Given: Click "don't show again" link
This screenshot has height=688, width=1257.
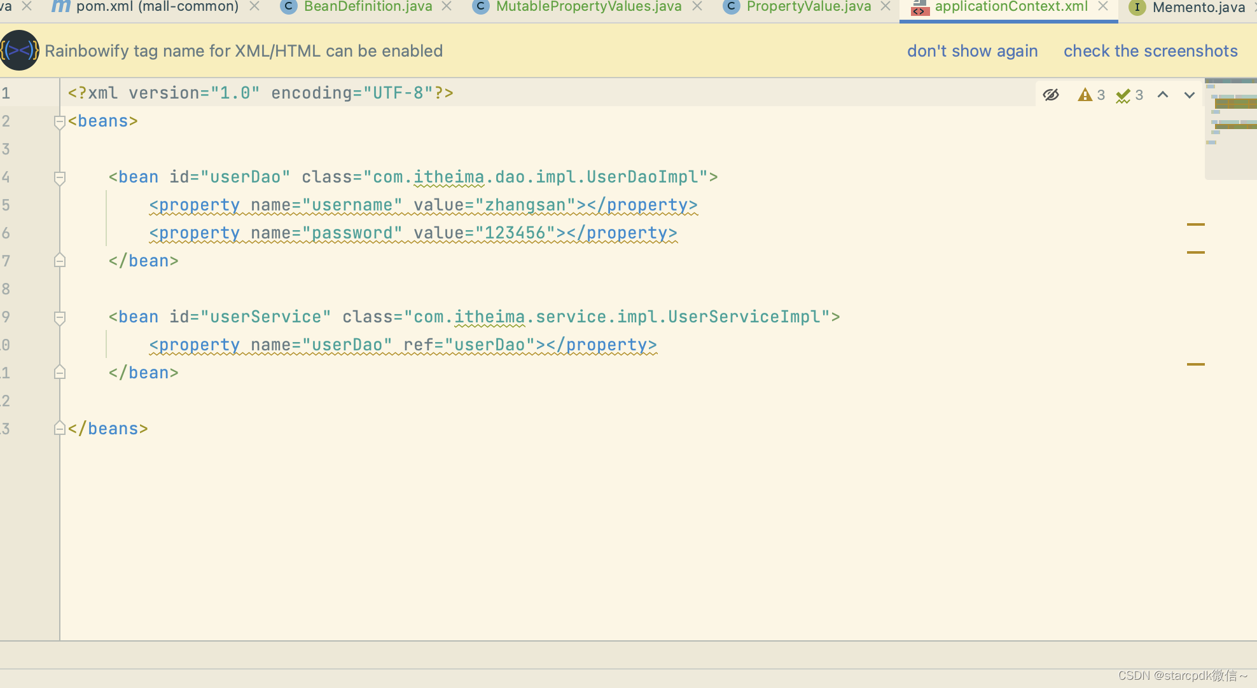Looking at the screenshot, I should pyautogui.click(x=972, y=51).
